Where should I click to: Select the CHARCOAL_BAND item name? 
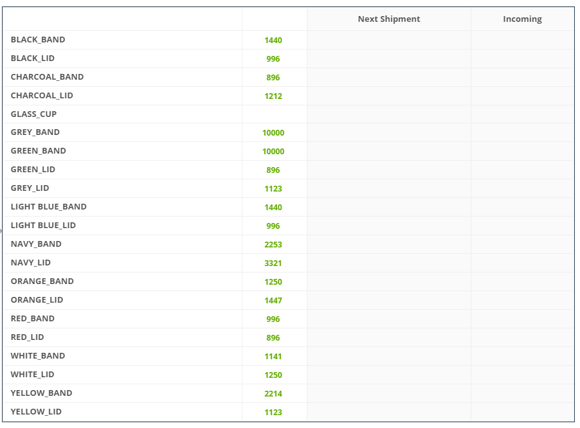tap(47, 77)
